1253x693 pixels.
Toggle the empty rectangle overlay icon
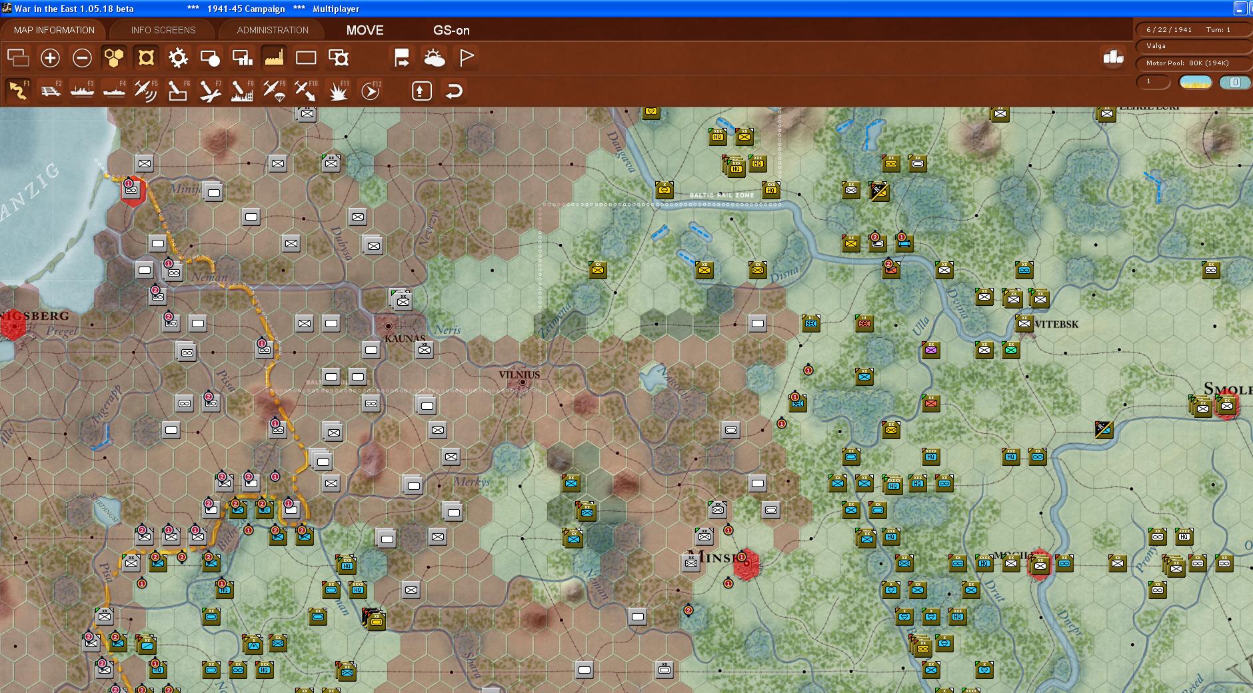click(306, 58)
